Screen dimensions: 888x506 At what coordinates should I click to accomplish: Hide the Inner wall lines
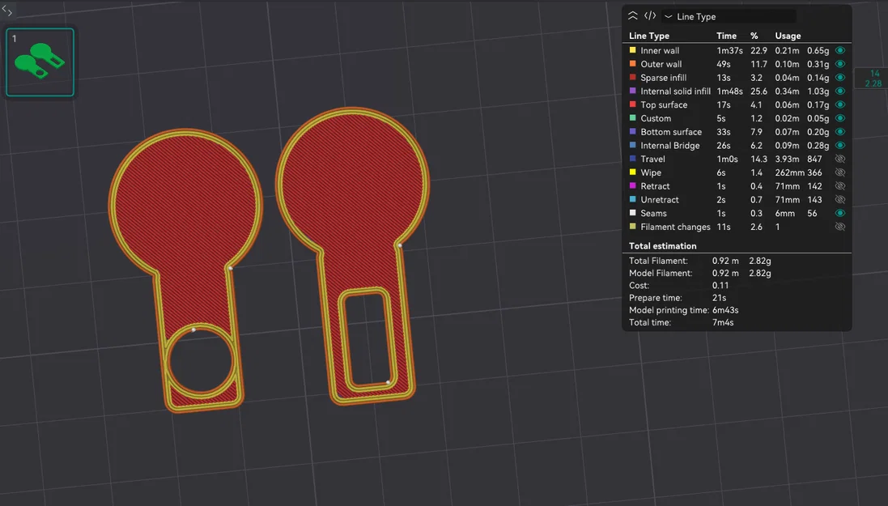coord(840,50)
